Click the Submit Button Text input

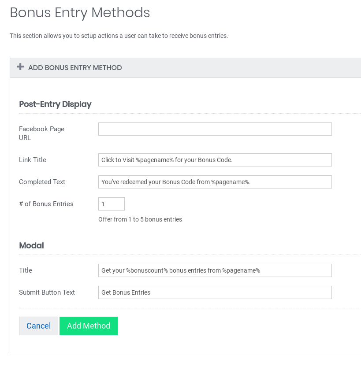(x=215, y=292)
